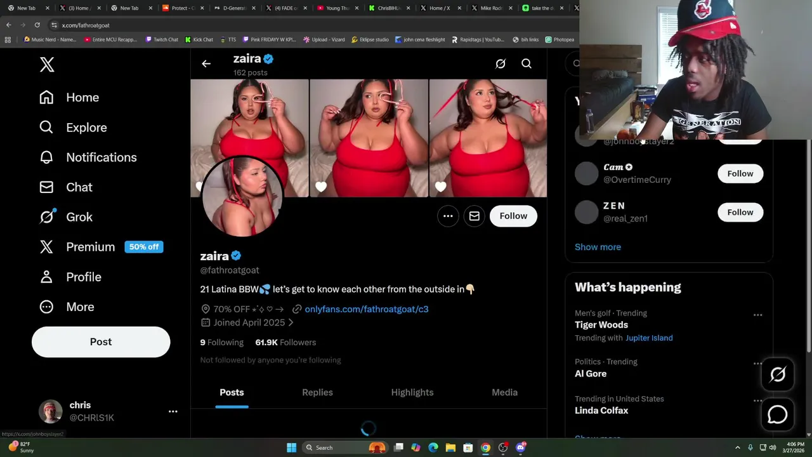Open Grok from the sidebar
The width and height of the screenshot is (812, 457).
(66, 217)
